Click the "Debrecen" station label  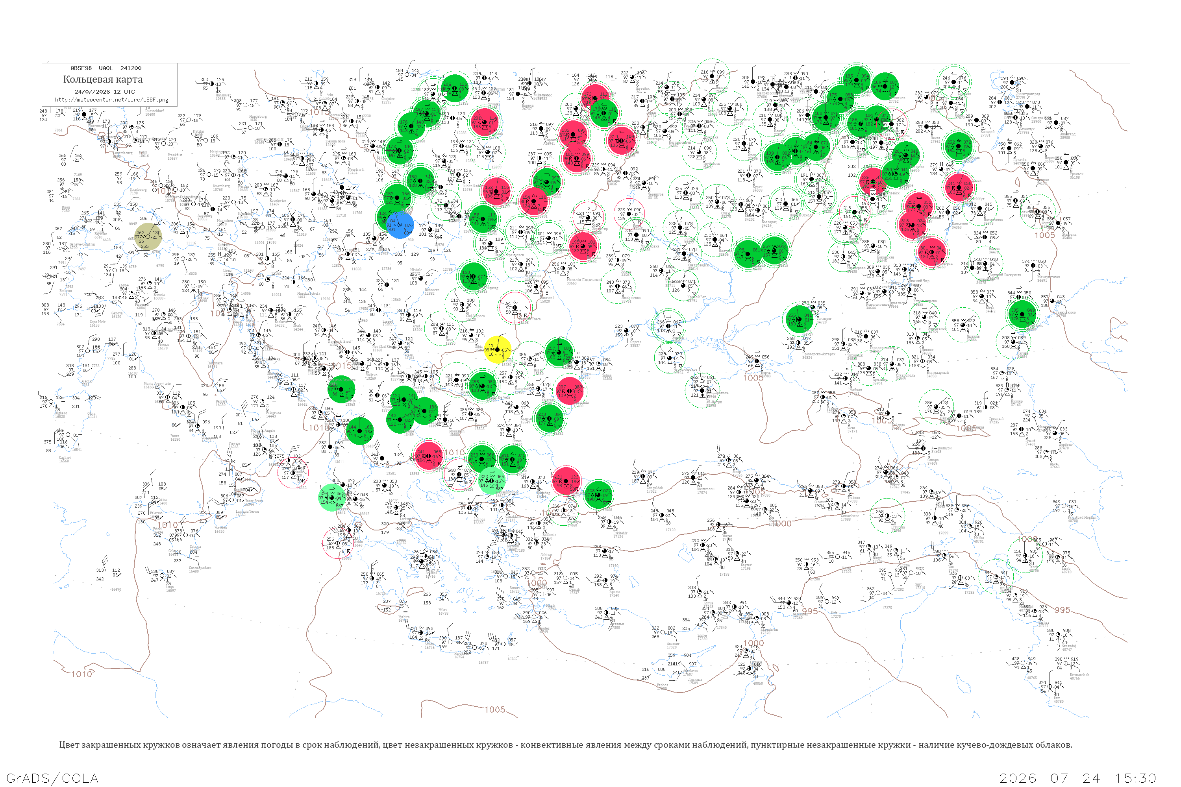(432, 290)
